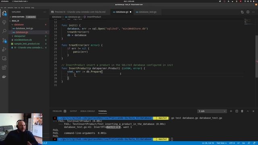Click the Open Changes icon in the editor title
258x145 pixels.
242,12
